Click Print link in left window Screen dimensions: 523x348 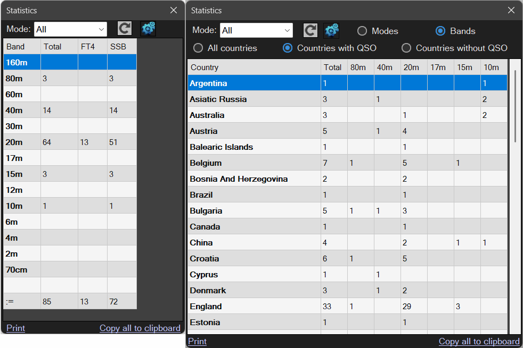[15, 328]
